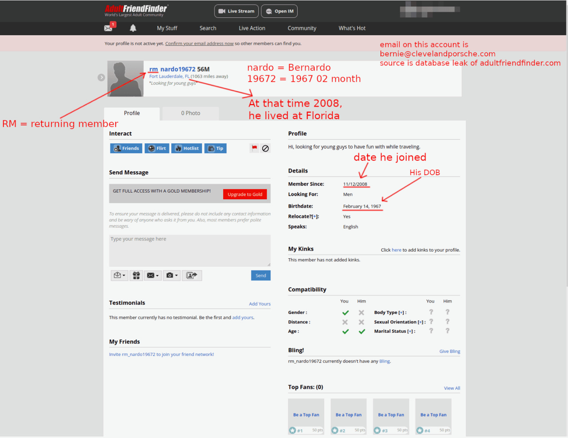The width and height of the screenshot is (568, 438).
Task: Add member via Friends button
Action: point(126,148)
